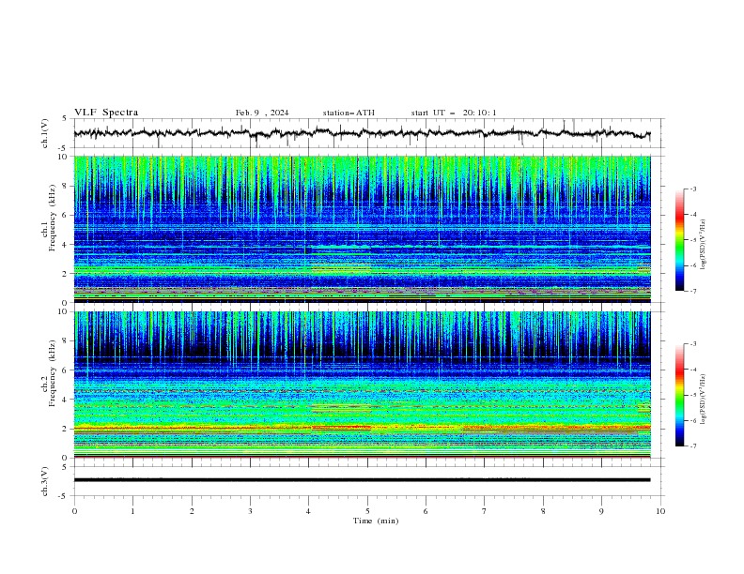Click the "station=ATH" label
Image resolution: width=744 pixels, height=574 pixels.
pos(349,113)
